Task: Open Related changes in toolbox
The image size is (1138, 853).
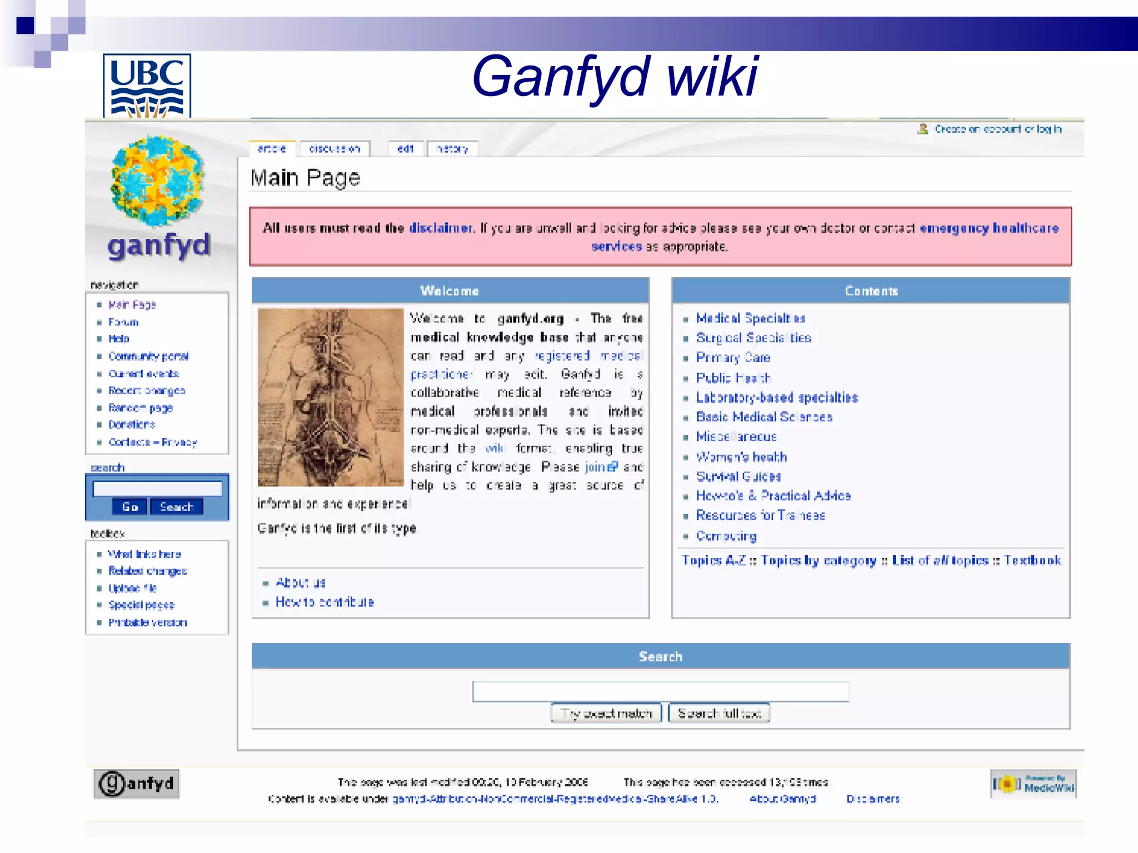Action: pyautogui.click(x=148, y=571)
